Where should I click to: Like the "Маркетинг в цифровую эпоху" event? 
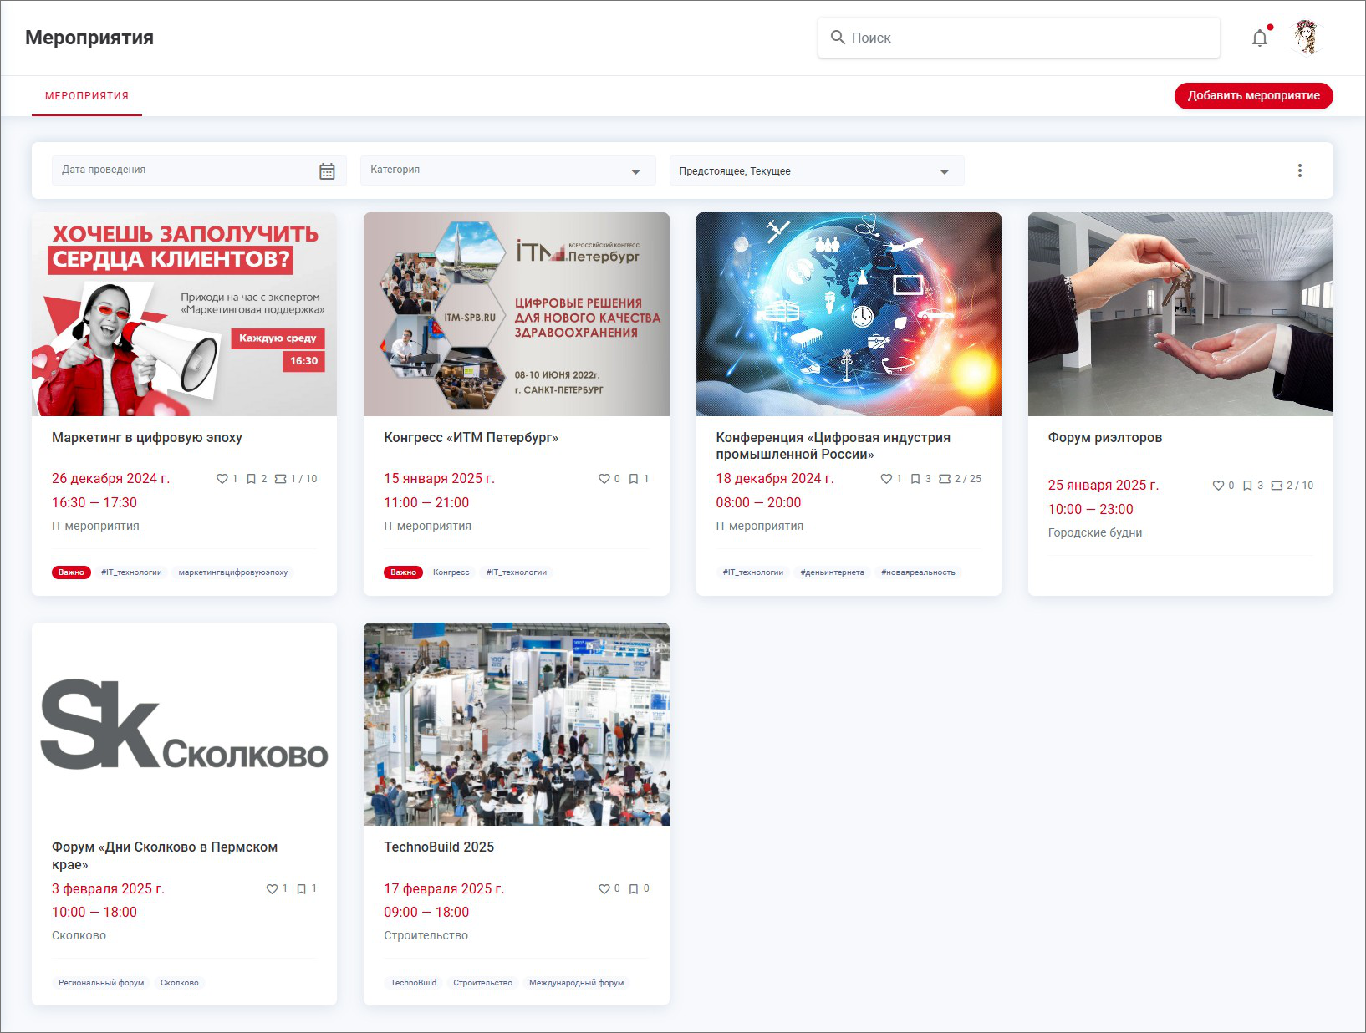click(222, 479)
